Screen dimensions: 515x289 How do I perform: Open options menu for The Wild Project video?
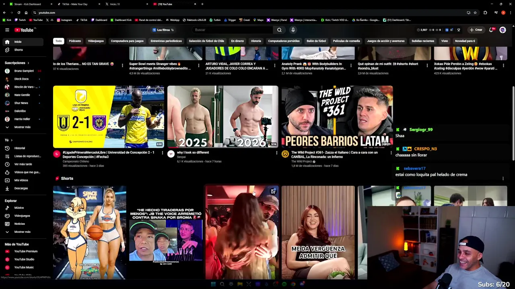pos(391,153)
